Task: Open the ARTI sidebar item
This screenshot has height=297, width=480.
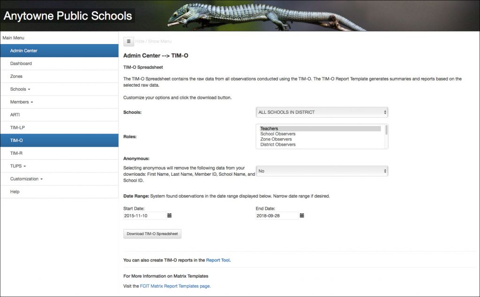Action: [15, 115]
